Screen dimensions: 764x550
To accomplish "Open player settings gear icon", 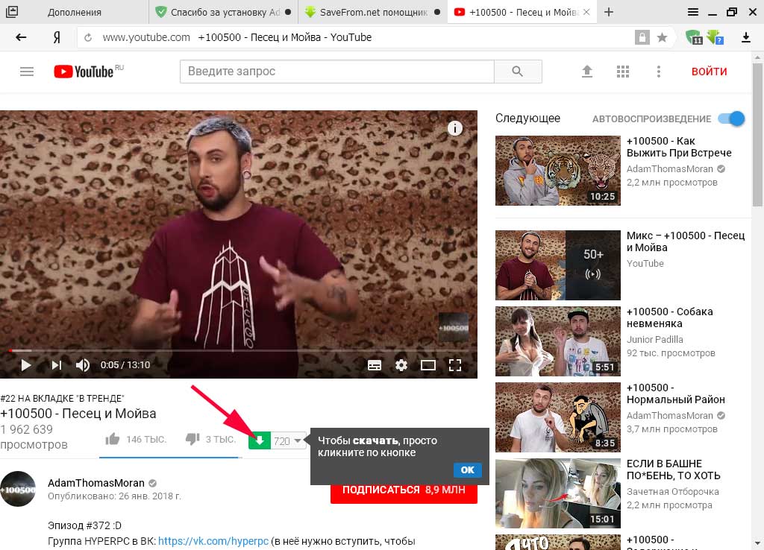I will [401, 365].
